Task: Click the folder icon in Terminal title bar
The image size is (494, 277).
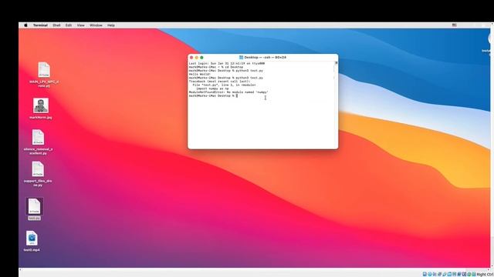Action: pos(241,58)
